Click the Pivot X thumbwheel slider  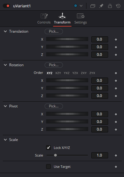(67, 114)
